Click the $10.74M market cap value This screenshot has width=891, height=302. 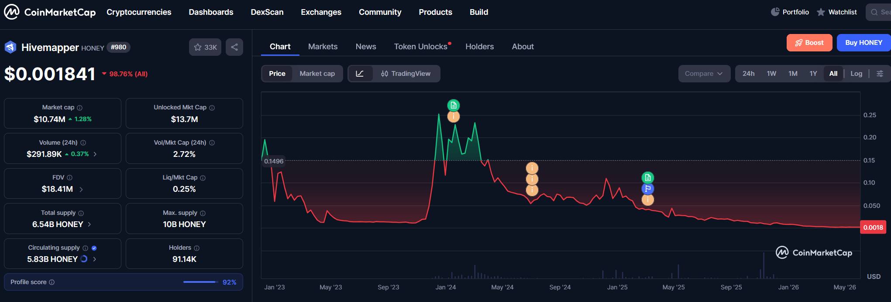click(x=49, y=119)
